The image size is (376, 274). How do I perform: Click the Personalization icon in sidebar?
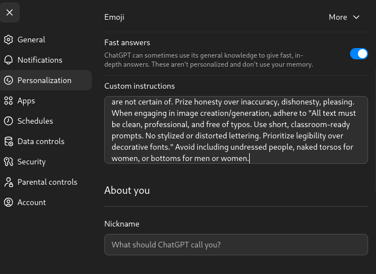(8, 80)
